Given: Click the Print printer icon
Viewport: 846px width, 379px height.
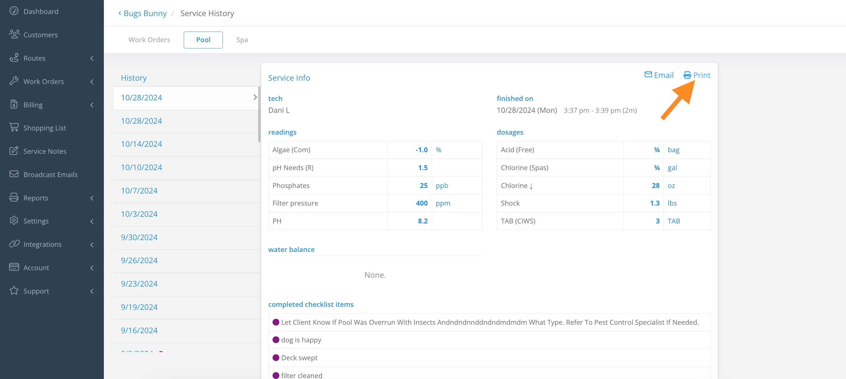Looking at the screenshot, I should tap(687, 75).
